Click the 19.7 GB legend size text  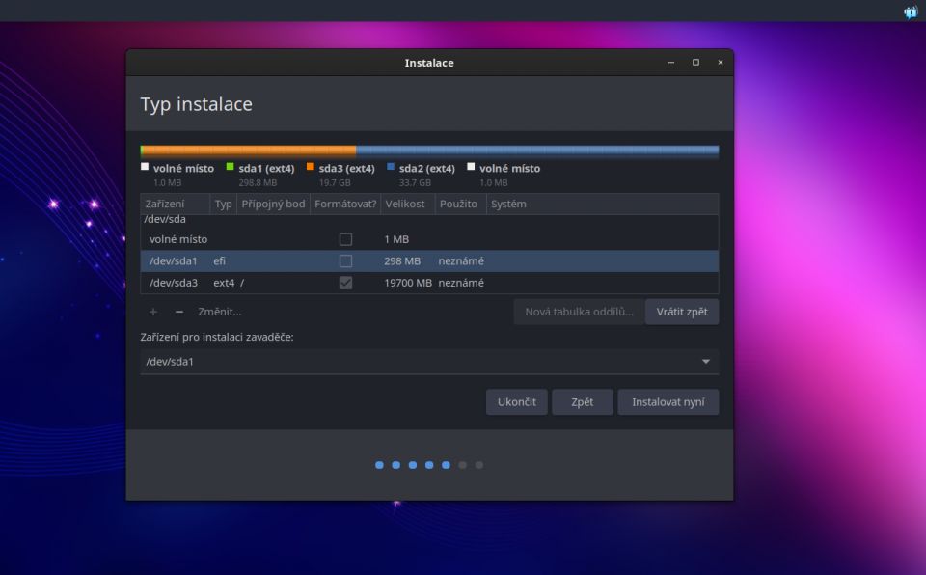click(335, 183)
